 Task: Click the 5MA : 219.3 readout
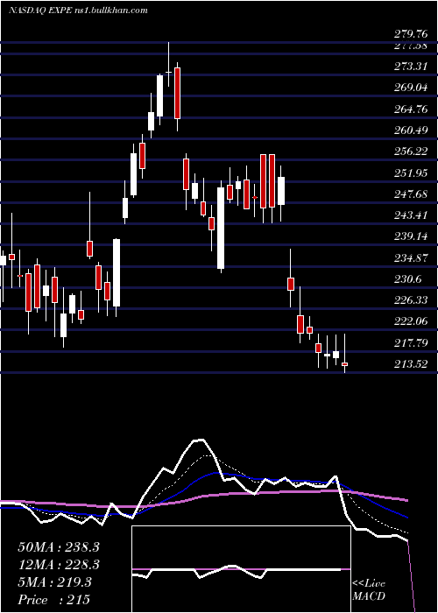point(54,582)
